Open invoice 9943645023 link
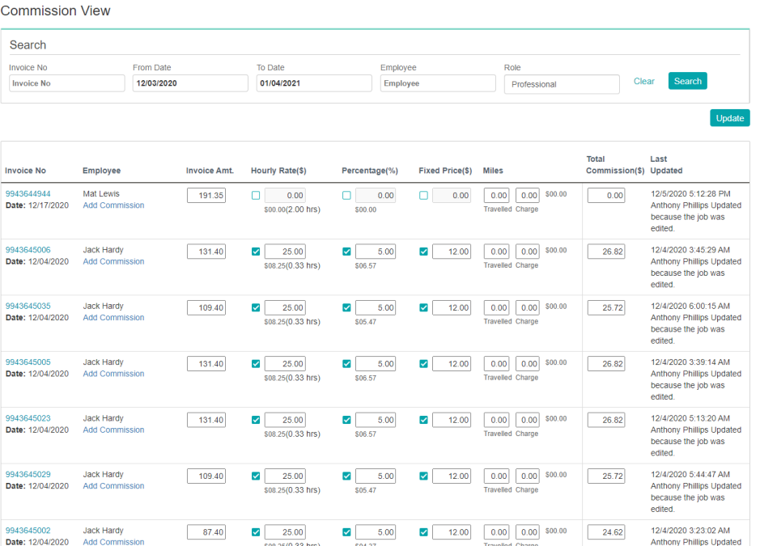This screenshot has height=546, width=760. (x=28, y=418)
